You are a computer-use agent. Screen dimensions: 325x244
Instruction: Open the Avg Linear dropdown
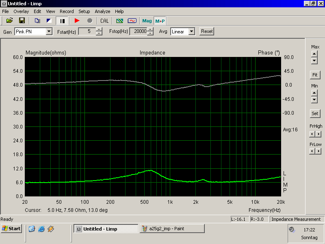(192, 31)
